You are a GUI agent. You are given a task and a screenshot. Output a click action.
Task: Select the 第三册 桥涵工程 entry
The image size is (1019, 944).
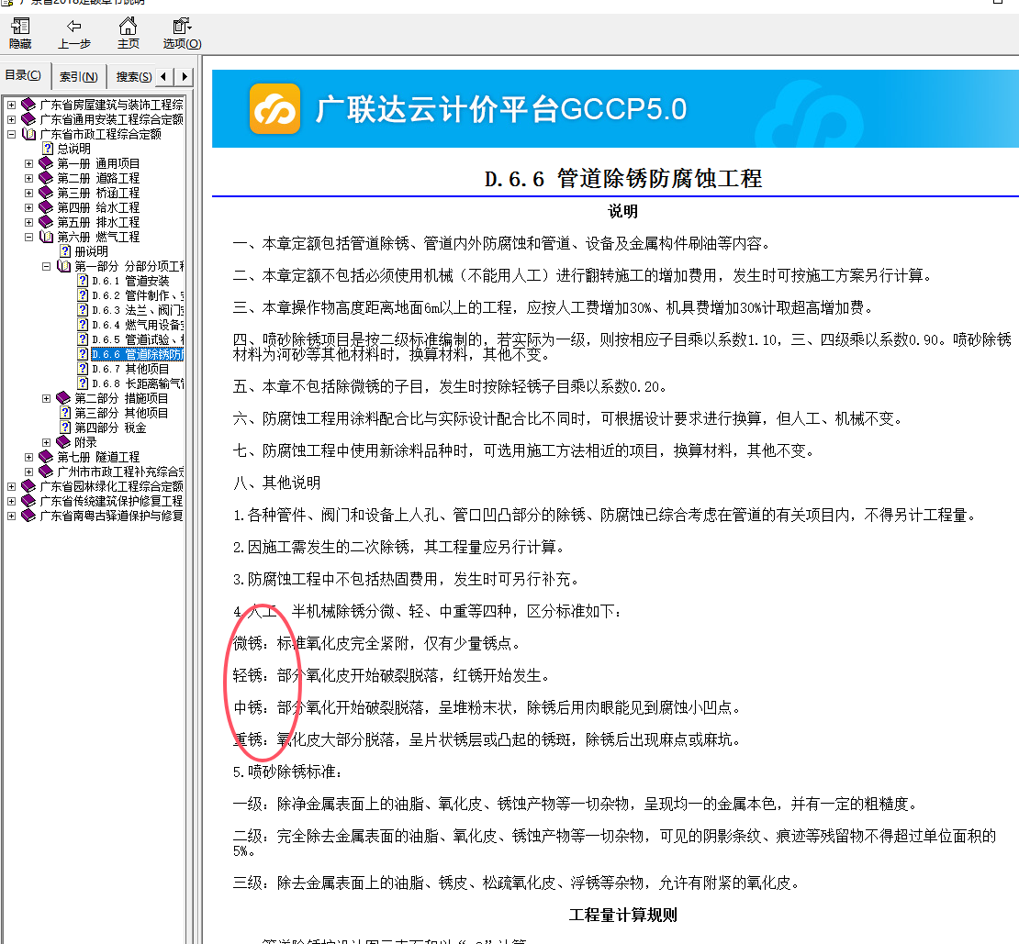[x=98, y=193]
